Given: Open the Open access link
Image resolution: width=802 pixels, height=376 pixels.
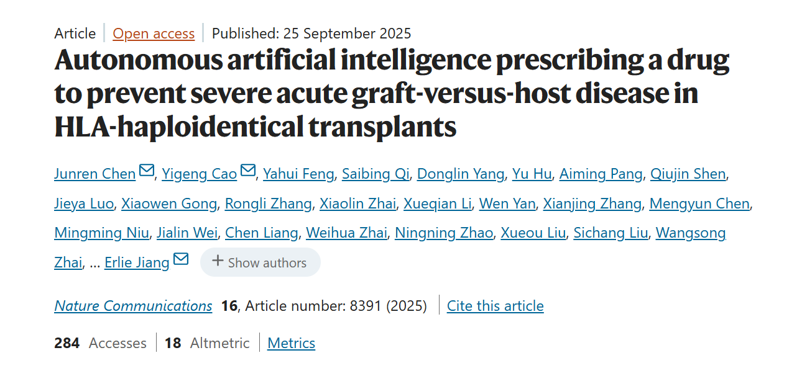Looking at the screenshot, I should tap(154, 34).
